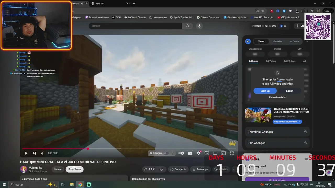The width and height of the screenshot is (335, 188).
Task: Select the 1st 28 days tab
Action: click(289, 61)
